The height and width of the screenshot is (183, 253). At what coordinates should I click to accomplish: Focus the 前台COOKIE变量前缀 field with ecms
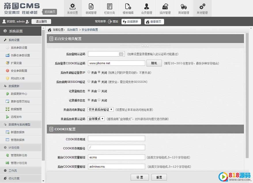click(x=116, y=157)
